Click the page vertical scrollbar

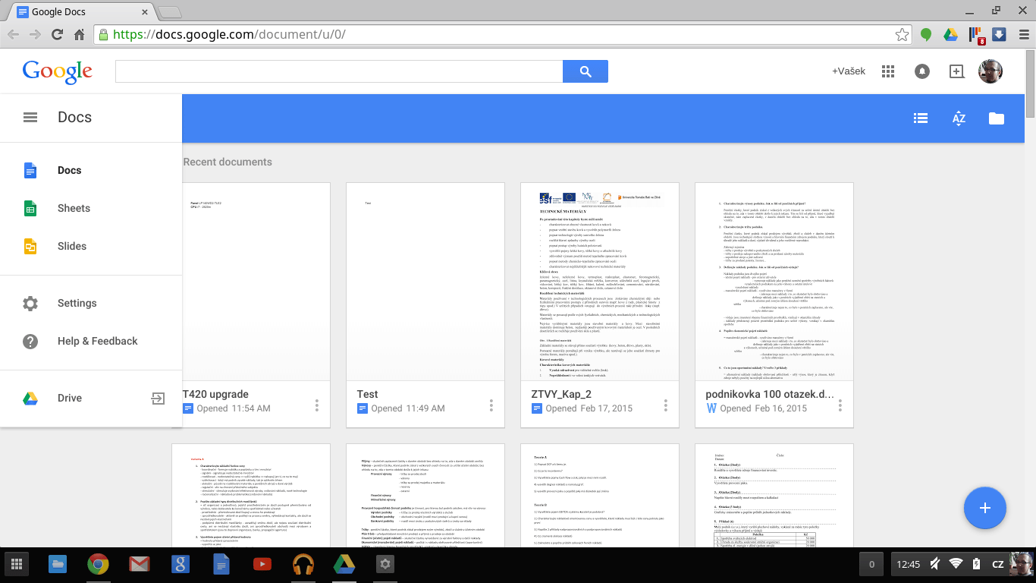1030,84
